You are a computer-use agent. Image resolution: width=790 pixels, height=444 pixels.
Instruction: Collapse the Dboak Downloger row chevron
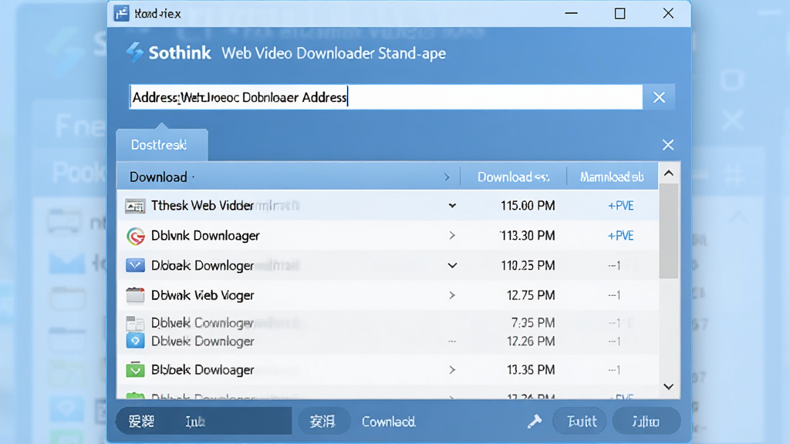point(452,265)
